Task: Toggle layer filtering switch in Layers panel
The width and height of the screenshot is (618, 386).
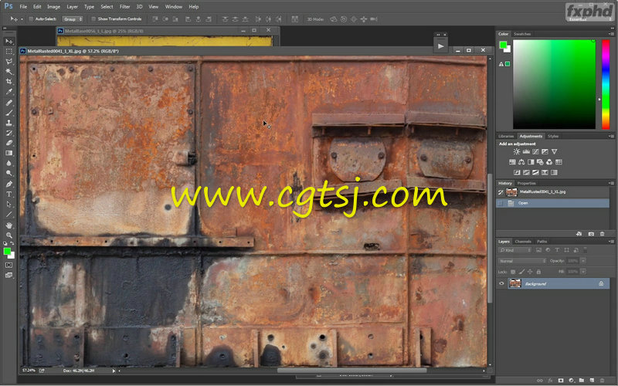Action: coord(585,250)
